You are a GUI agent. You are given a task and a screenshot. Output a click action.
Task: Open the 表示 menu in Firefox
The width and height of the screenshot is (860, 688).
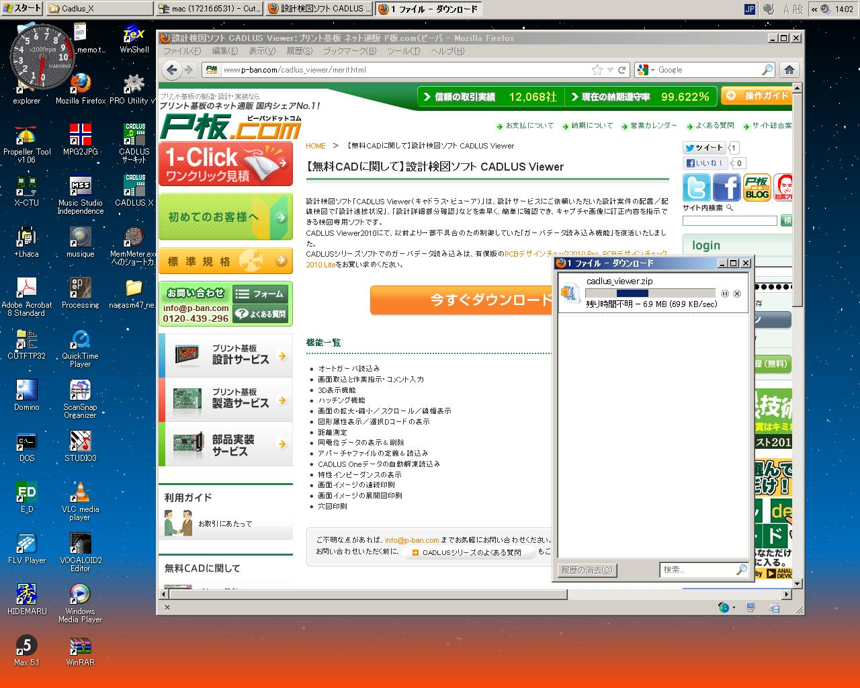point(262,51)
